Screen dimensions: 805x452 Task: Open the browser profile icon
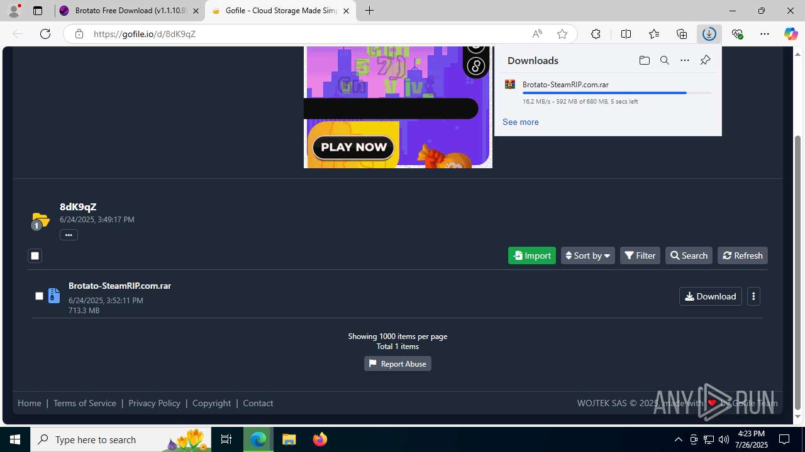14,11
